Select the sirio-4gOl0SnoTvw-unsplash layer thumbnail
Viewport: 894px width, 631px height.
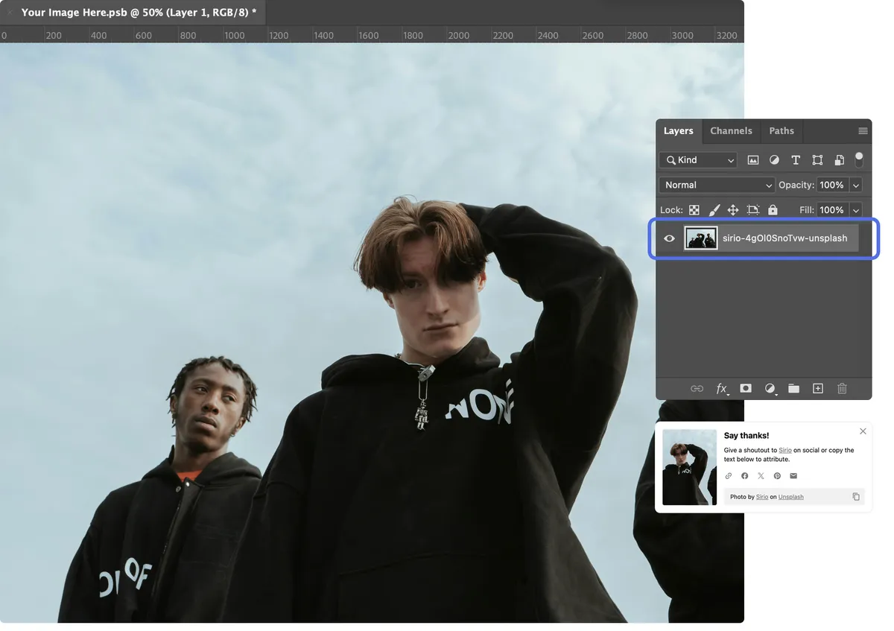coord(701,238)
